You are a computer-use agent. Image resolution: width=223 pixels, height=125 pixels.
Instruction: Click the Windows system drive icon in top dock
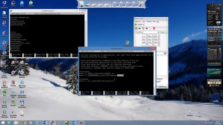88,5
